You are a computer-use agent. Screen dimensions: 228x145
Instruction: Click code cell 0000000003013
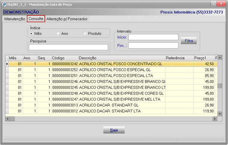pos(65,105)
